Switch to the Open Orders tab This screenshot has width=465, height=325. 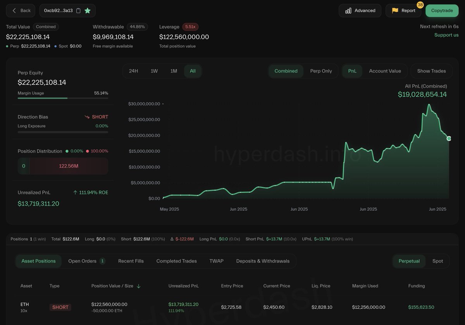click(83, 261)
